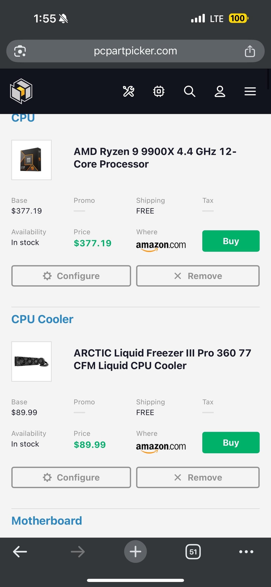This screenshot has height=587, width=271.
Task: Open the ARCTIC Liquid Freezer III product link
Action: click(x=162, y=359)
